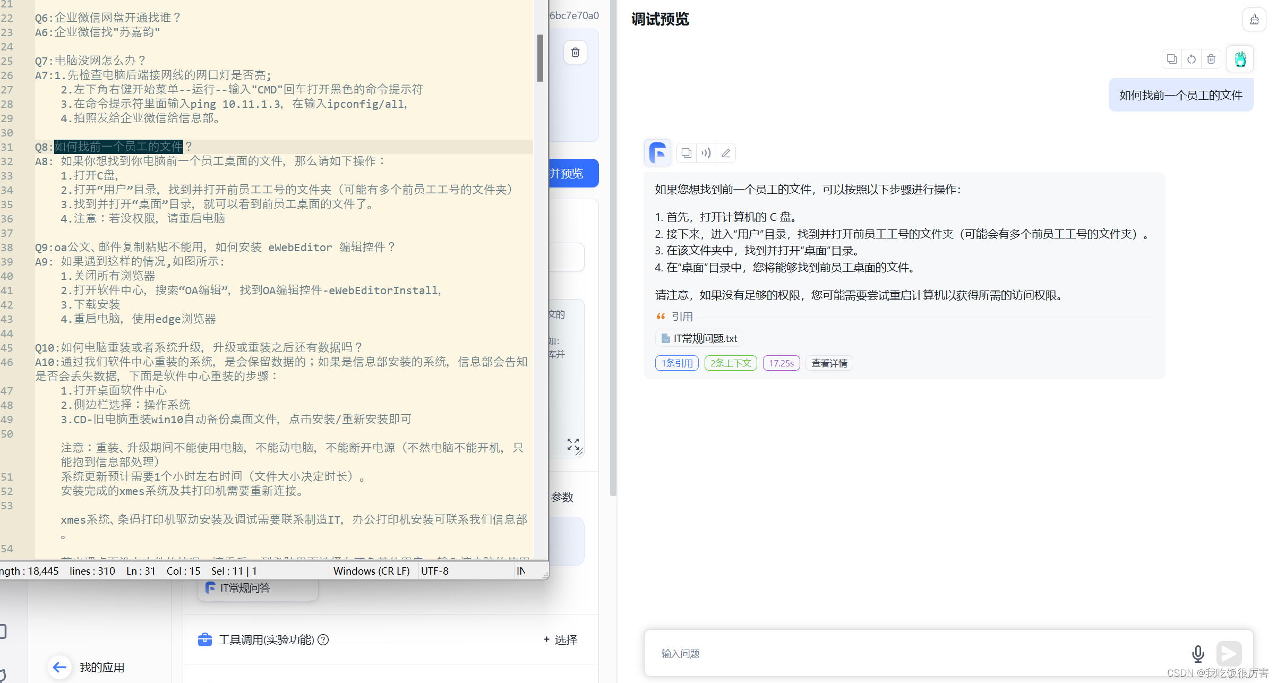The width and height of the screenshot is (1277, 683).
Task: Copy the assistant reply
Action: coord(687,153)
